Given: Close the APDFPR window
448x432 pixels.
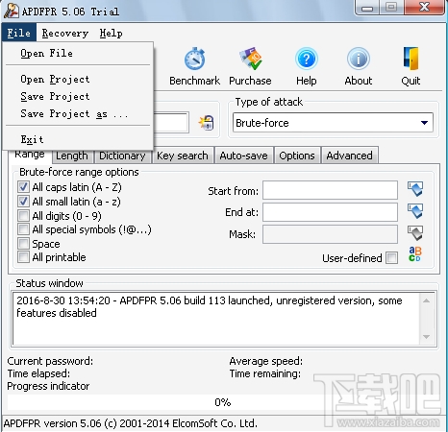Looking at the screenshot, I should point(425,7).
